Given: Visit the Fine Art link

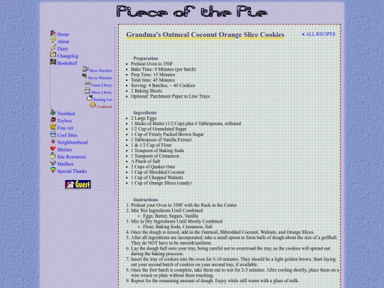Looking at the screenshot, I should pyautogui.click(x=65, y=128).
